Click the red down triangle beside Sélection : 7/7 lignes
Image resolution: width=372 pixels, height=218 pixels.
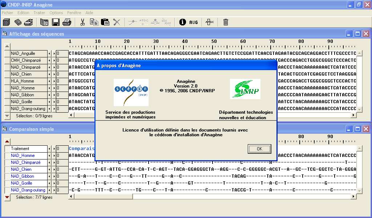pos(7,197)
